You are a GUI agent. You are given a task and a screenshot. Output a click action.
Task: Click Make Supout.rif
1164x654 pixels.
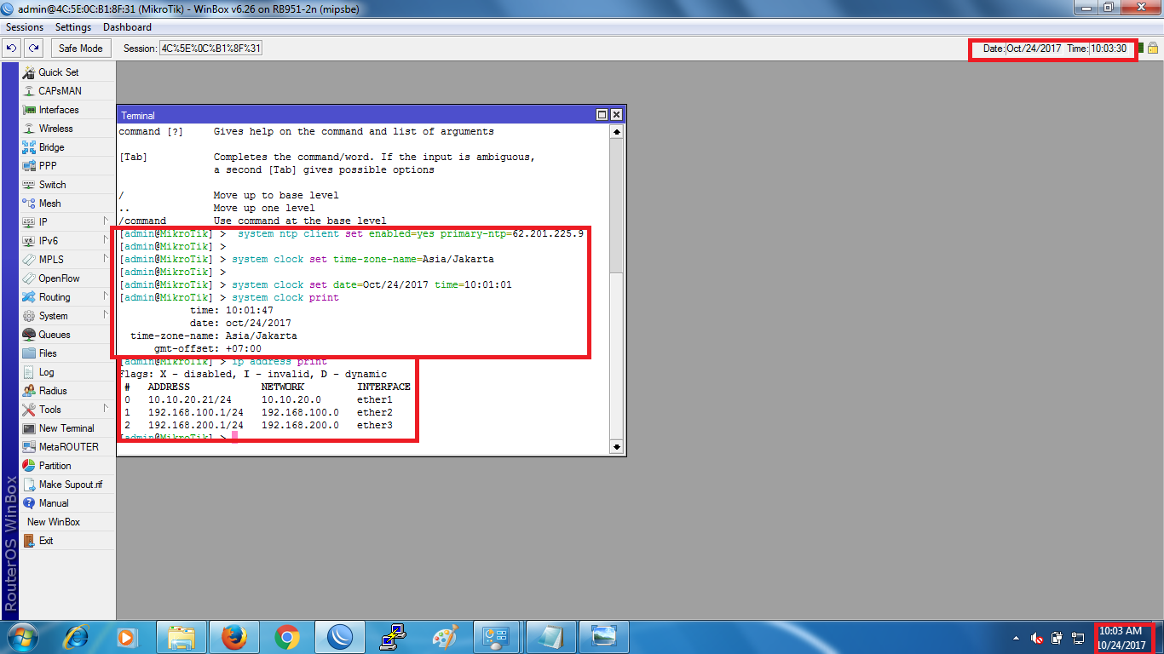point(67,485)
